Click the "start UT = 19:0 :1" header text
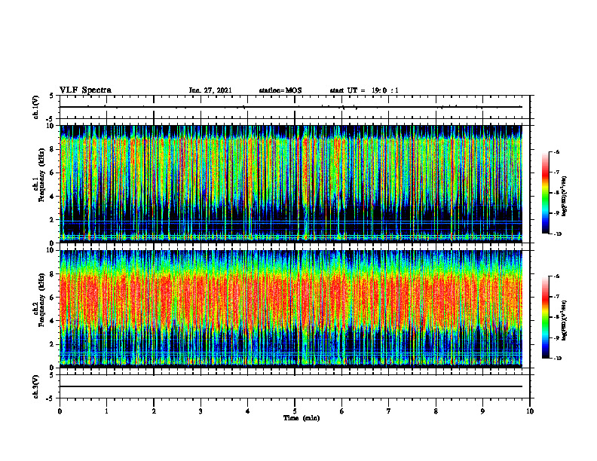Viewport: 597px width, 461px height. 364,90
